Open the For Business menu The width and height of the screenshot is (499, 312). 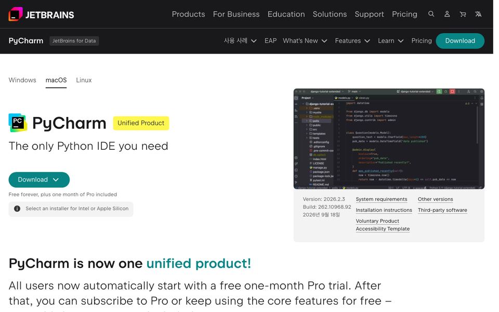[237, 15]
